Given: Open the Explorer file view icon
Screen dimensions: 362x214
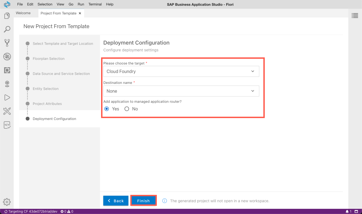Looking at the screenshot, I should point(7,16).
